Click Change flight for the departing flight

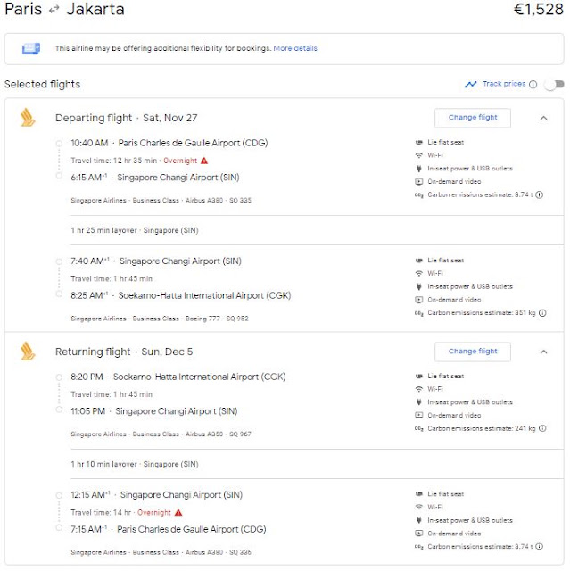pyautogui.click(x=473, y=118)
